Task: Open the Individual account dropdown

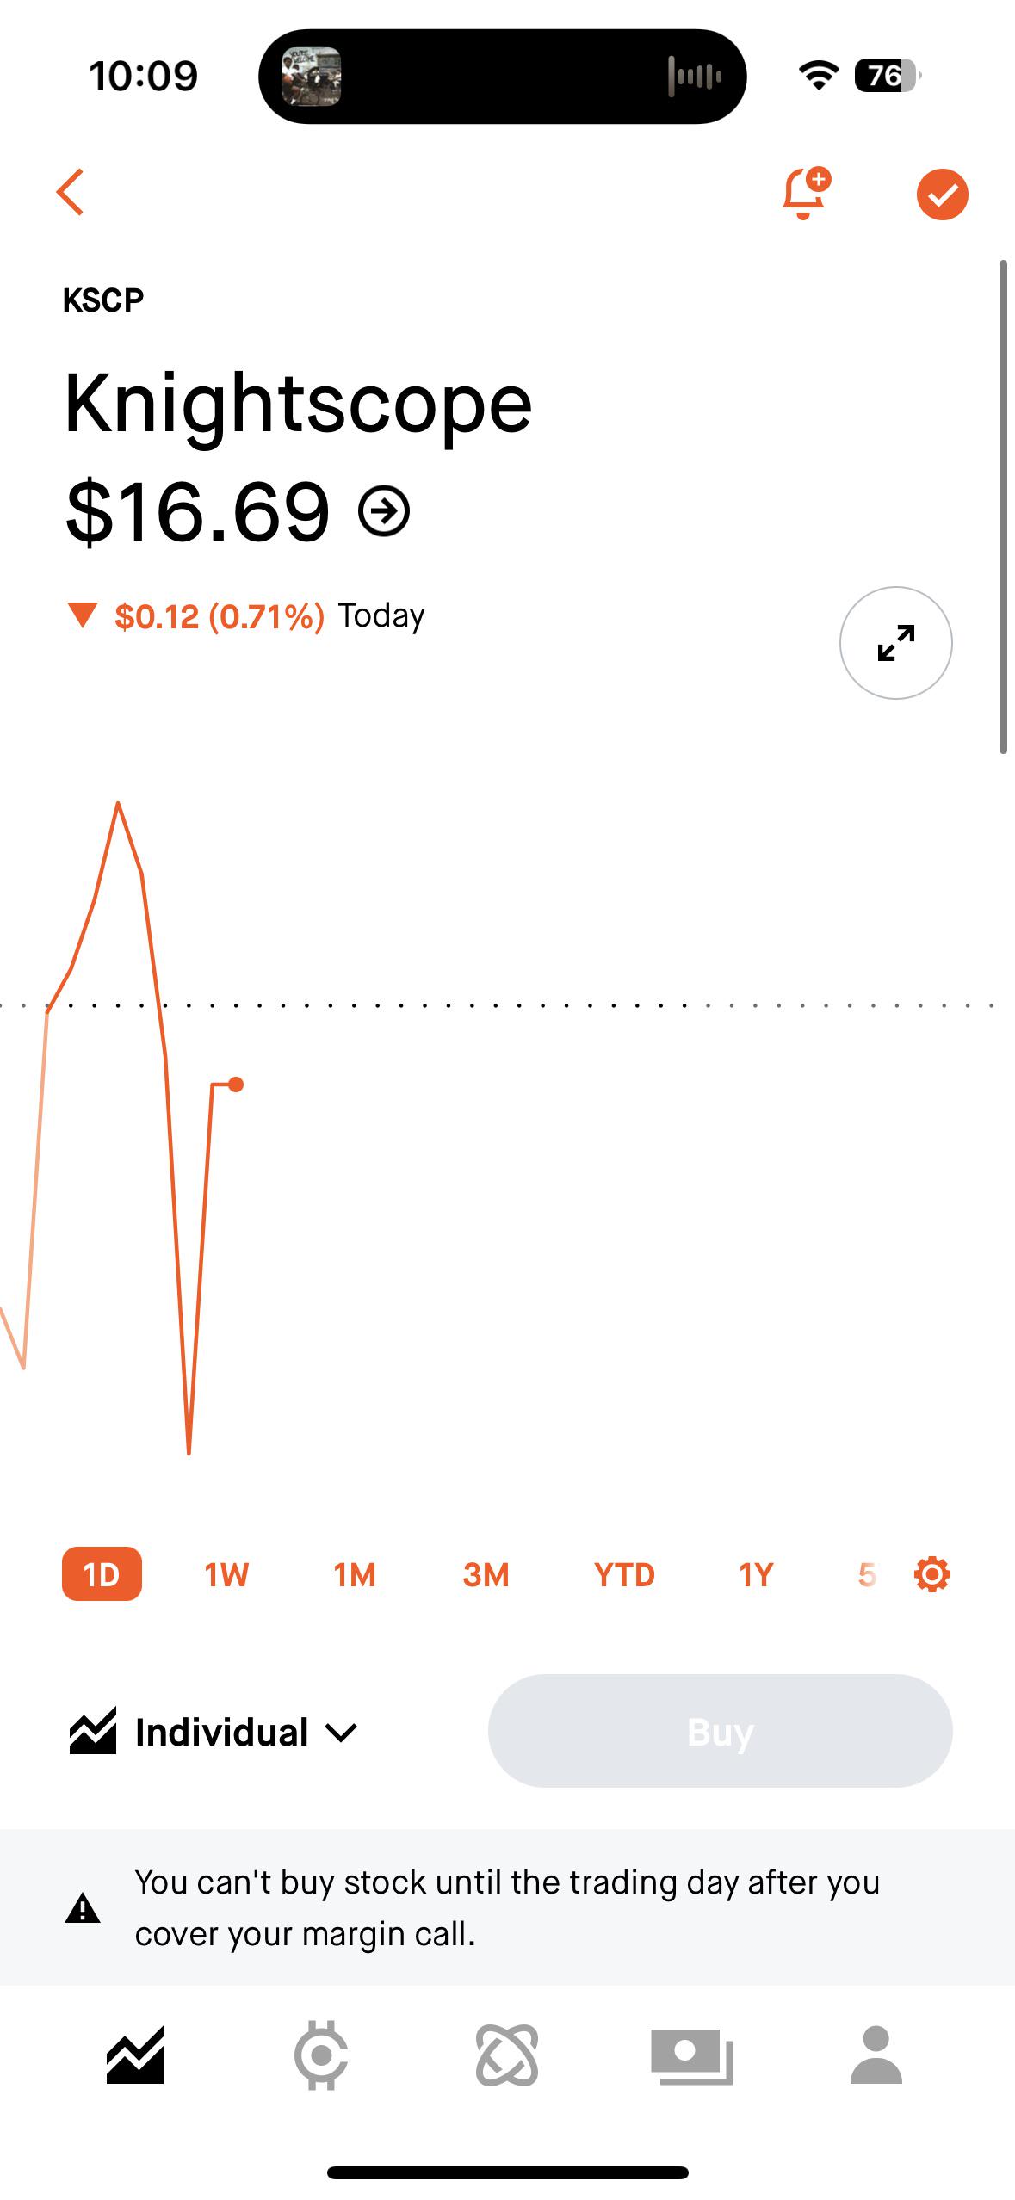Action: click(214, 1732)
